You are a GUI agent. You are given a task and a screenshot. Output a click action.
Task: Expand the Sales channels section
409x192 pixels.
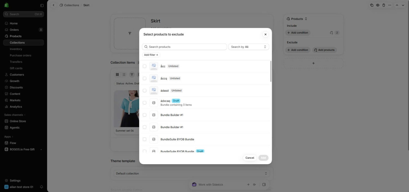pos(15,115)
